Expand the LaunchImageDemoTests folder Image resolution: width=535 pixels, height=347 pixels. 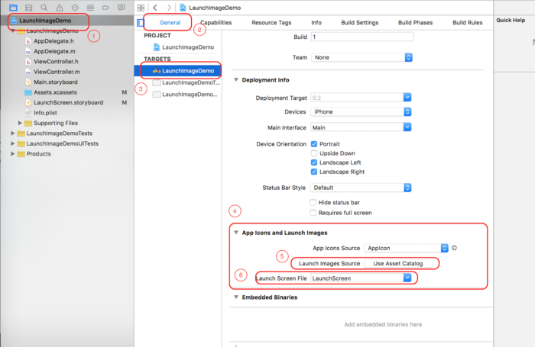tap(13, 133)
